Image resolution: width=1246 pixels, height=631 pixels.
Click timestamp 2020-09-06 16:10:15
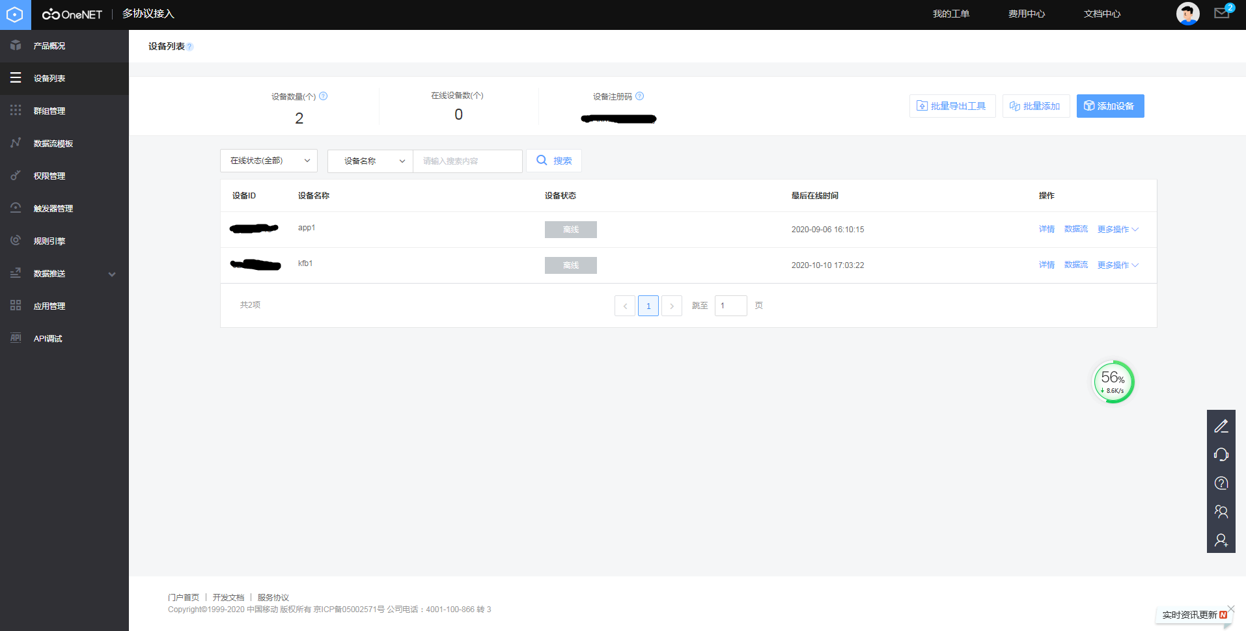(x=828, y=230)
